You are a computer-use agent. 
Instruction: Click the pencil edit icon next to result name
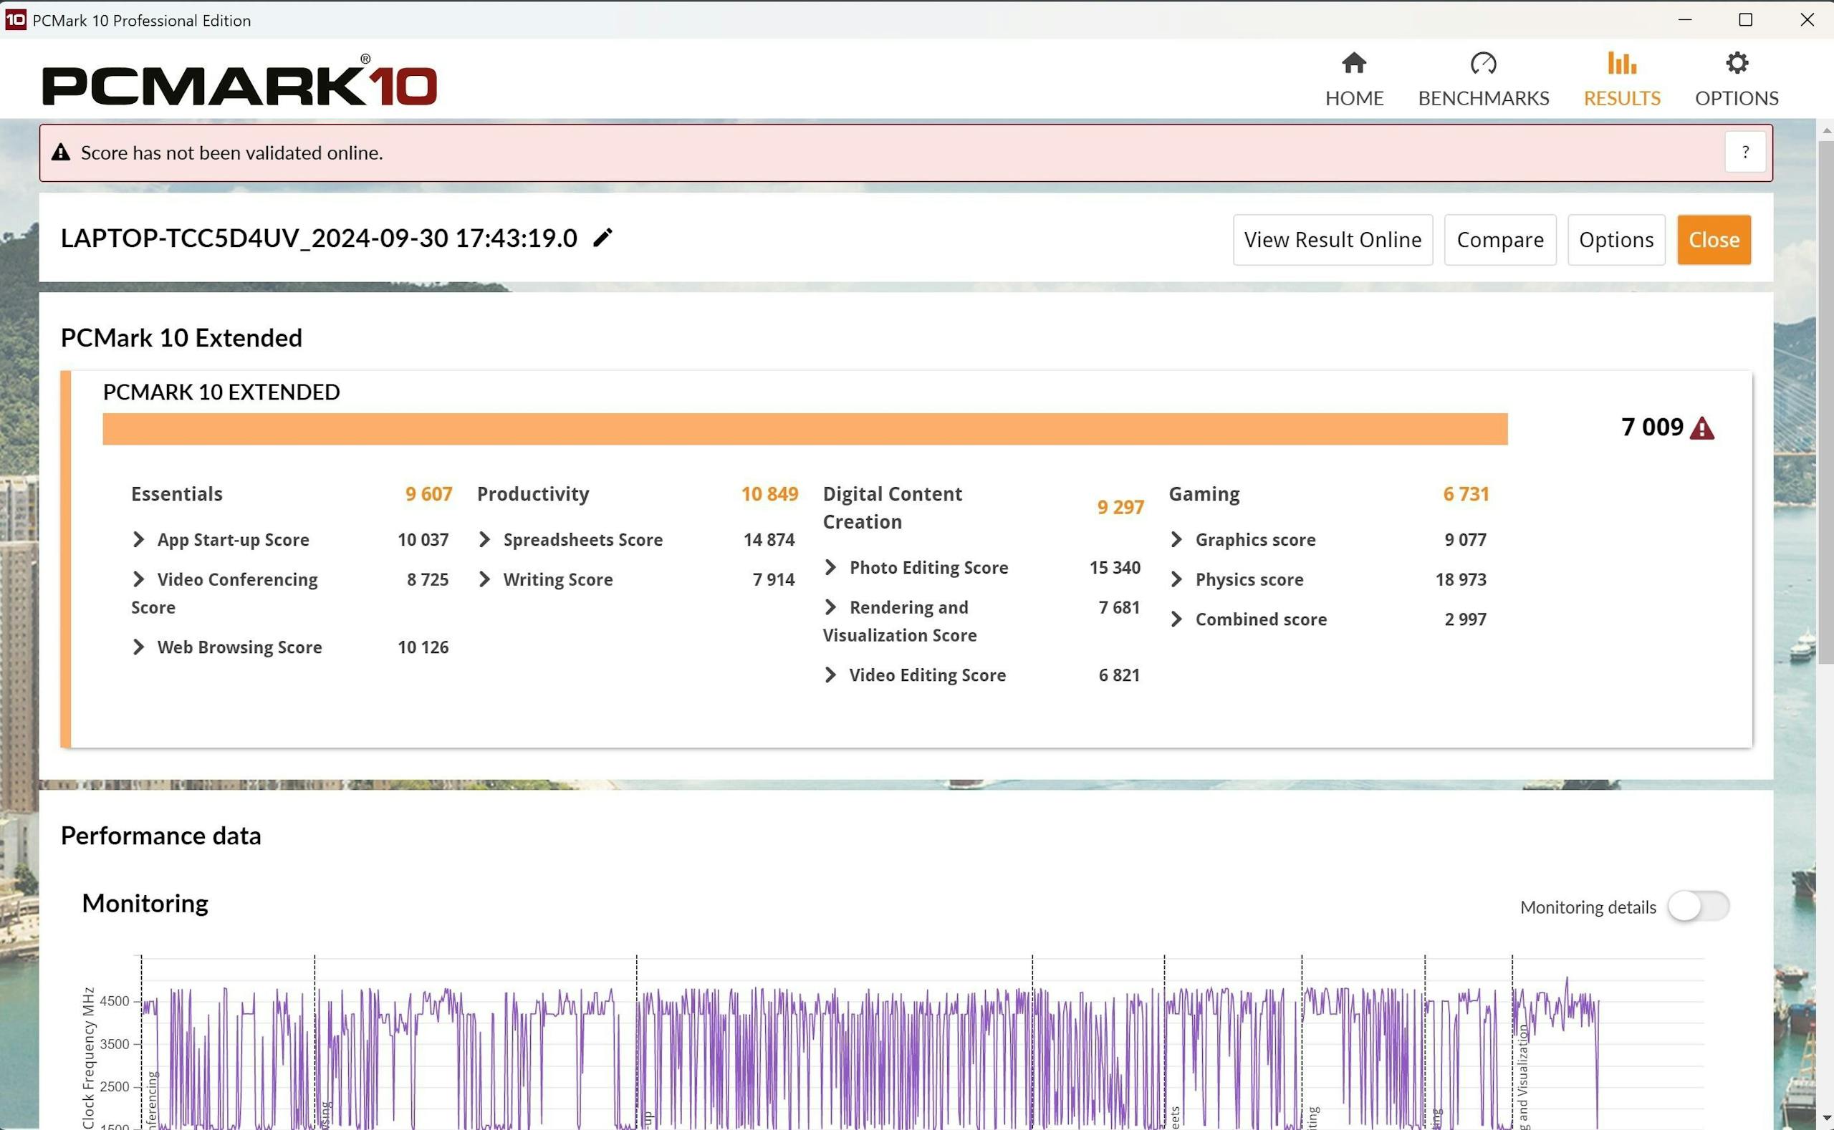coord(602,238)
